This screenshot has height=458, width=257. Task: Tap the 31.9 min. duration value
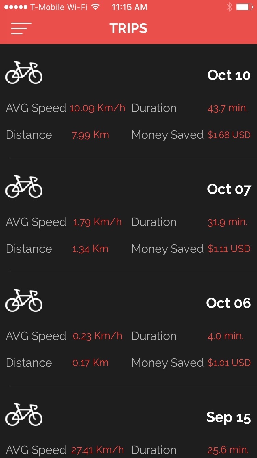point(228,222)
